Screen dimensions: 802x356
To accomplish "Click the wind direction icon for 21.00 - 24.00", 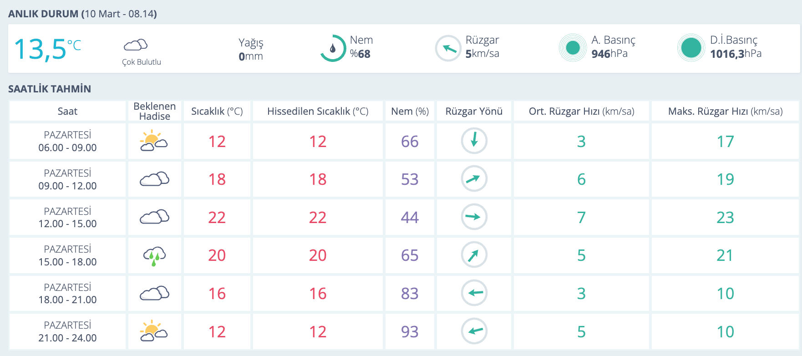I will click(x=474, y=331).
